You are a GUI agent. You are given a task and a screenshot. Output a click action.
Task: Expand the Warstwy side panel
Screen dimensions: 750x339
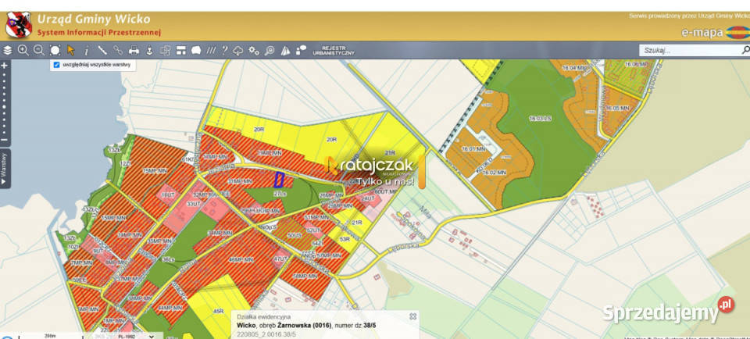5,168
